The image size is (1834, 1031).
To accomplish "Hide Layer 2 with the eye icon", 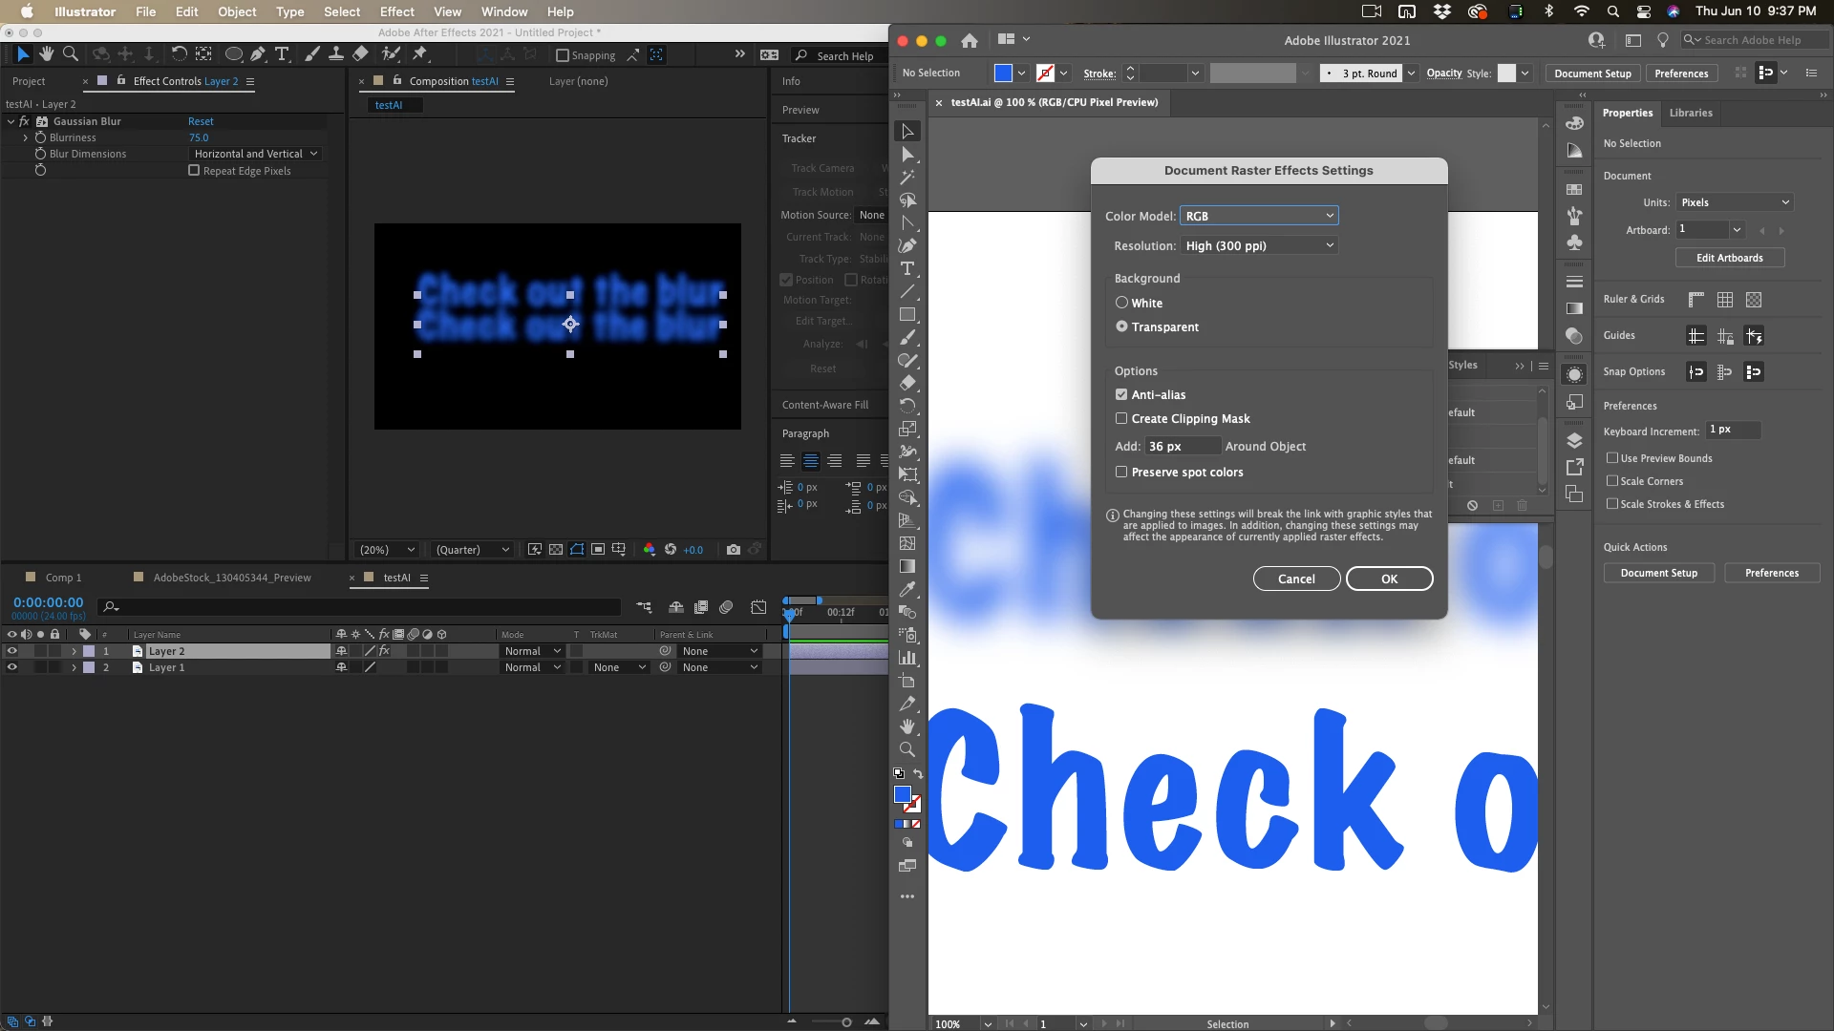I will click(x=11, y=651).
